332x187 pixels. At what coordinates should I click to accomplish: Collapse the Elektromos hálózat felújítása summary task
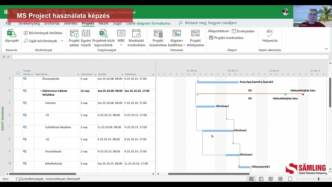point(41,91)
